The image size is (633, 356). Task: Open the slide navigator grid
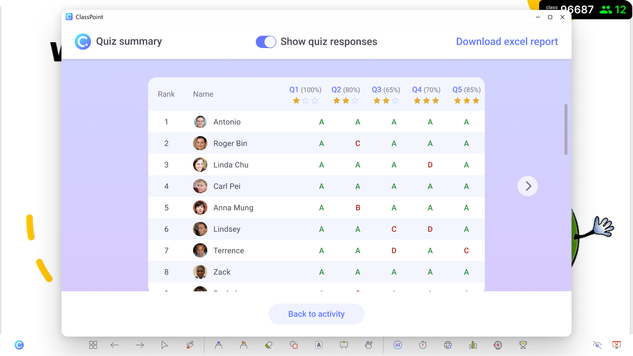[93, 345]
